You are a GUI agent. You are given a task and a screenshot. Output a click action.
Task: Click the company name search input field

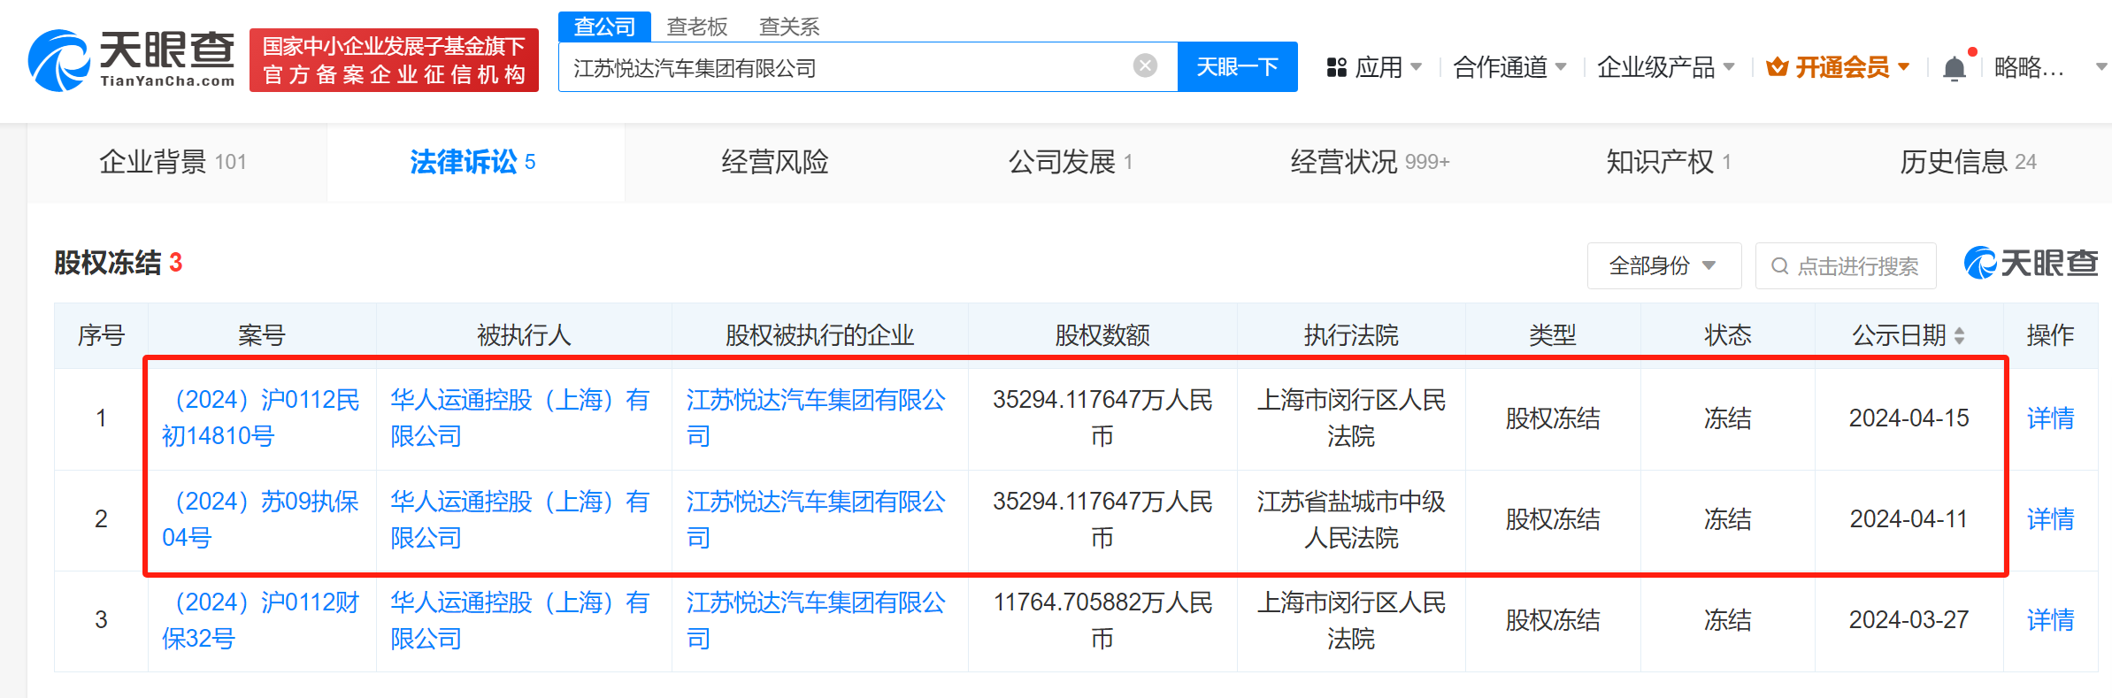click(841, 67)
